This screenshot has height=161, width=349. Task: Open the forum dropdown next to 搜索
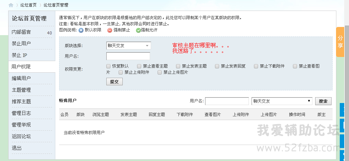282,101
